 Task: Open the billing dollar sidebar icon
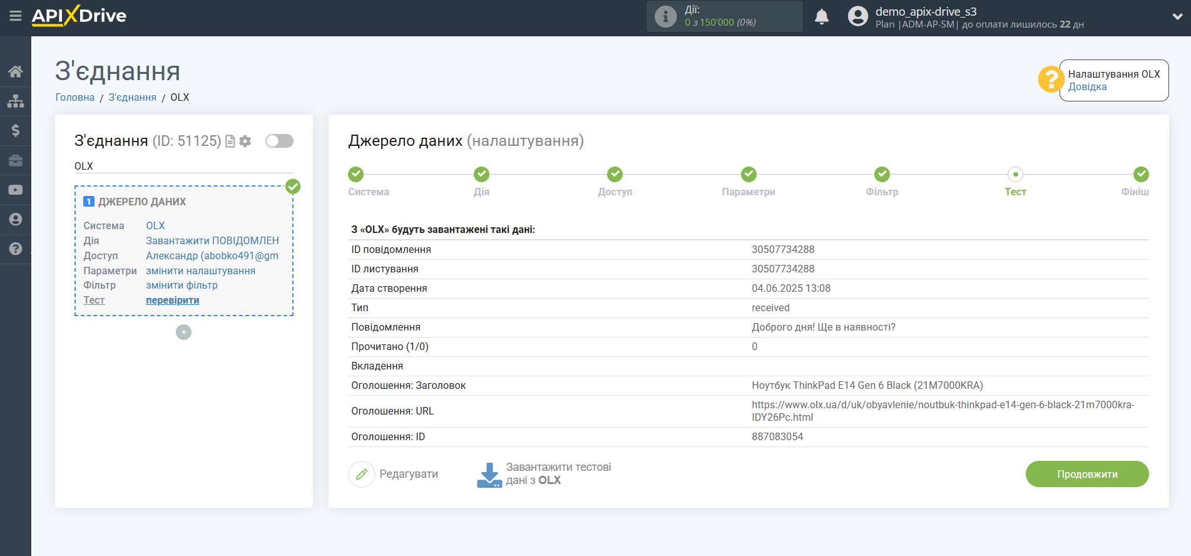pos(16,130)
